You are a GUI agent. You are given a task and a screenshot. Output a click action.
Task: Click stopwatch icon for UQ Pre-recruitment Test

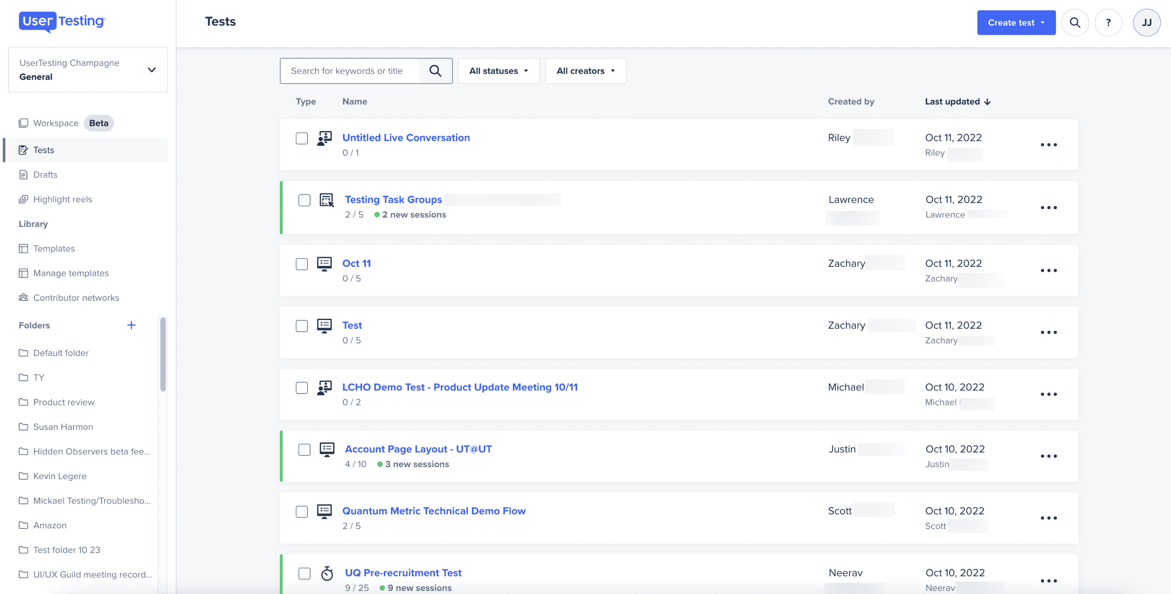click(x=327, y=573)
